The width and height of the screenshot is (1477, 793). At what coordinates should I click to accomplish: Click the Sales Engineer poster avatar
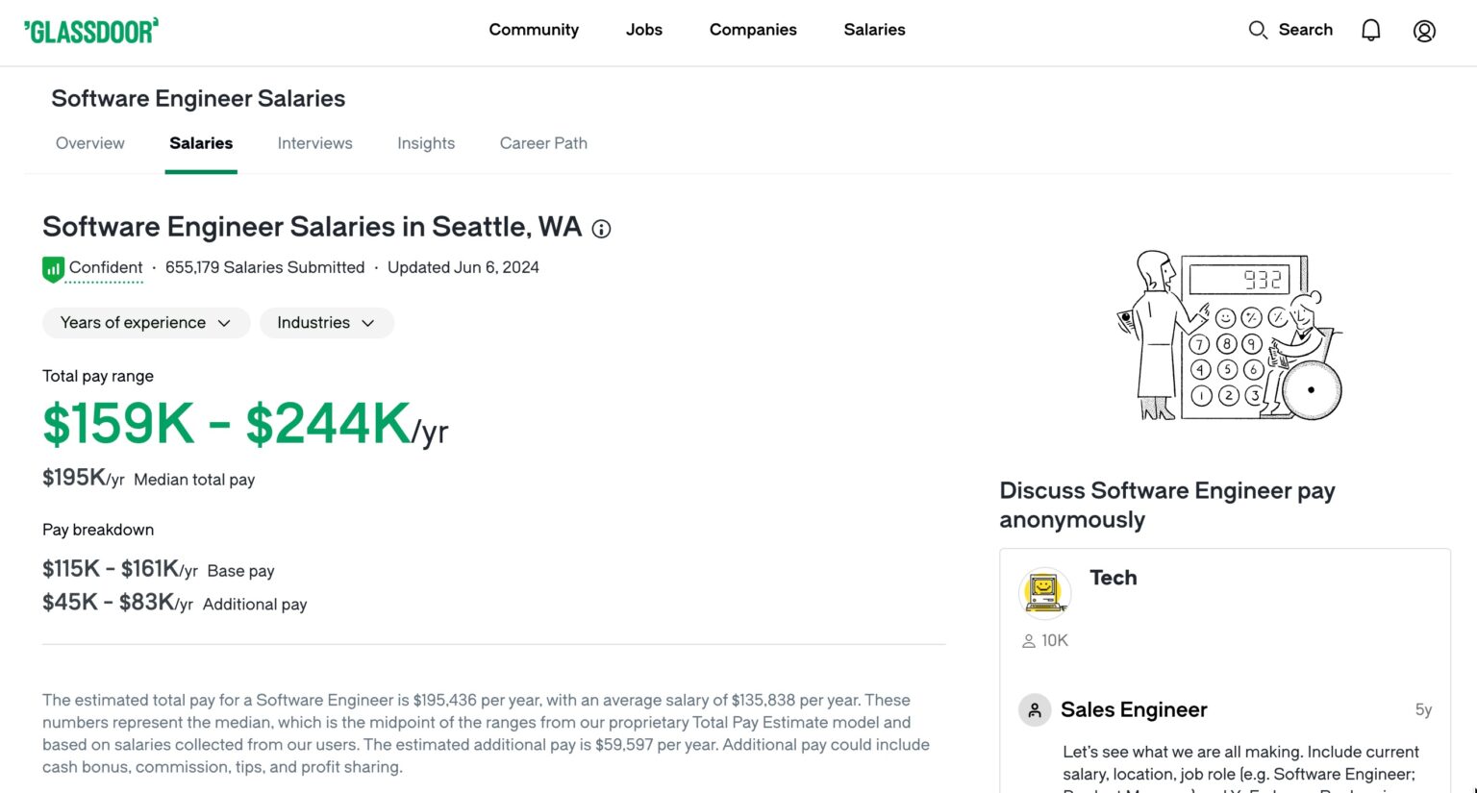click(1034, 709)
